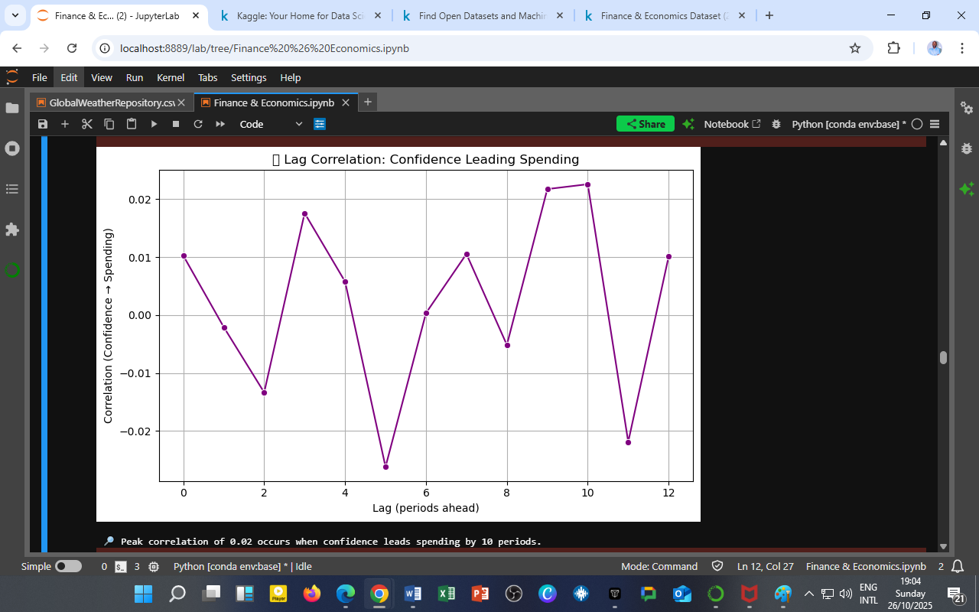The height and width of the screenshot is (612, 979).
Task: Insert a new cell with the plus icon
Action: click(x=64, y=123)
